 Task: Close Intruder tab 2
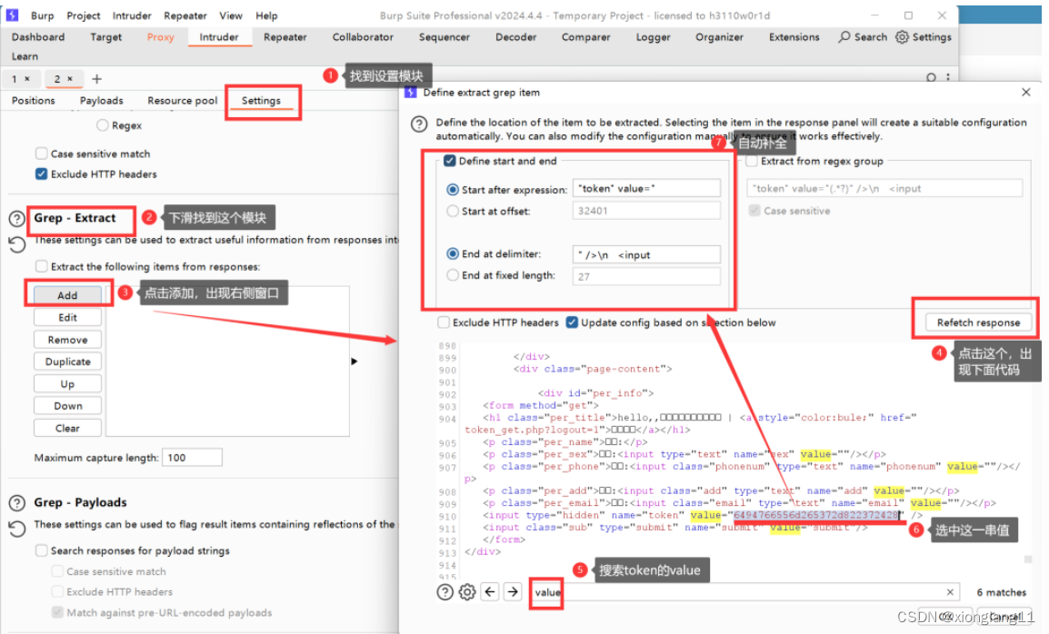pyautogui.click(x=70, y=79)
